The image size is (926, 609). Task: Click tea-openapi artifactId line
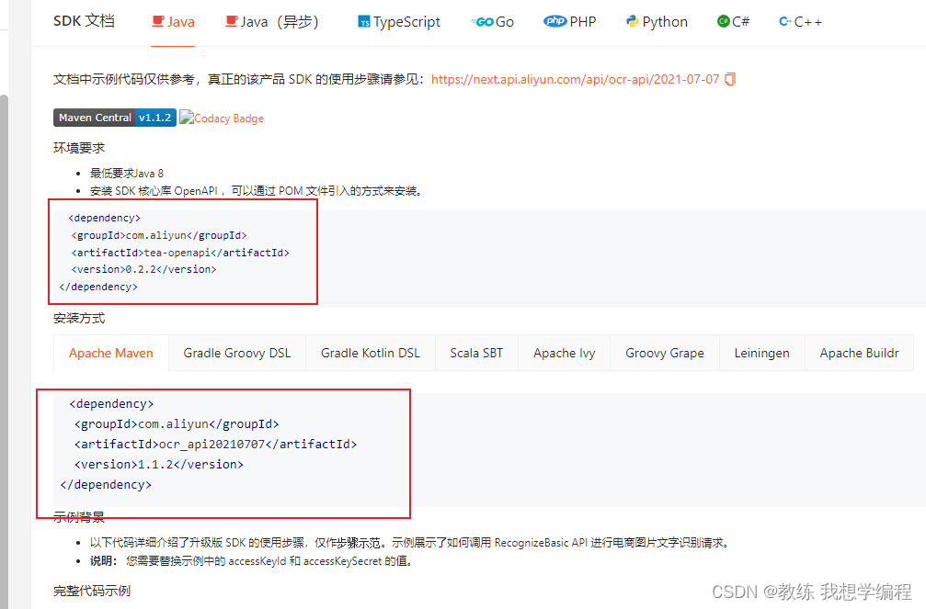click(181, 253)
